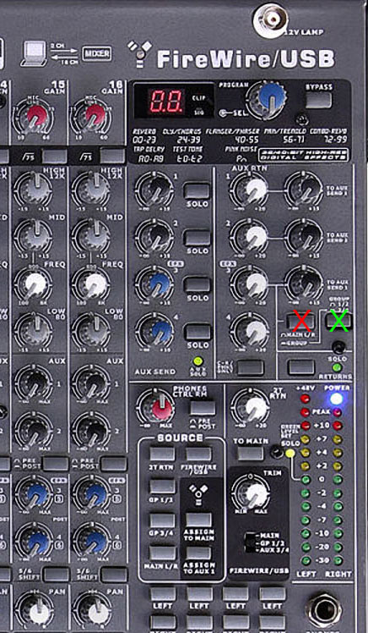The width and height of the screenshot is (368, 633).
Task: Click the 12V LAMP BNC connector
Action: pos(271,19)
